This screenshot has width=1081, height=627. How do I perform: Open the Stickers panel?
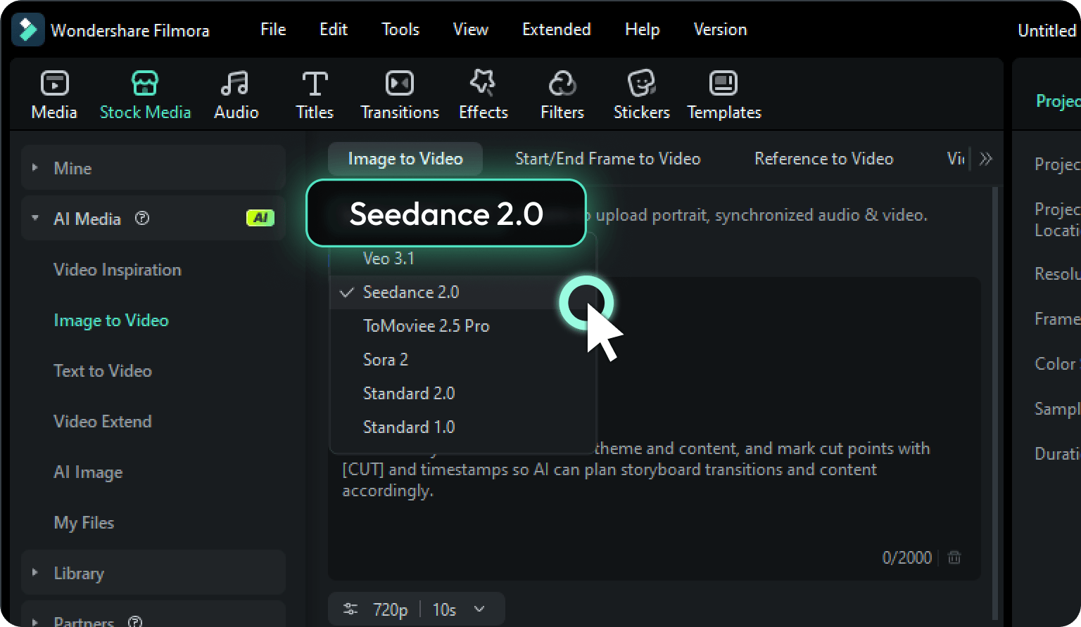640,93
